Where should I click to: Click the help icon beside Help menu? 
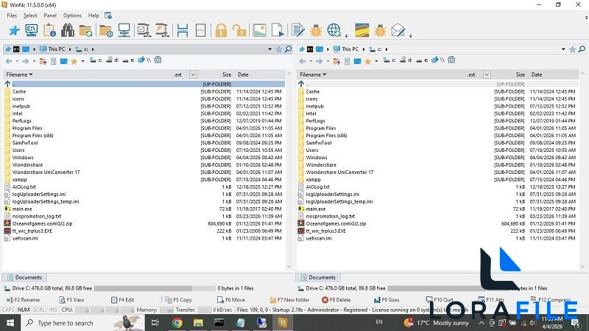tap(108, 15)
